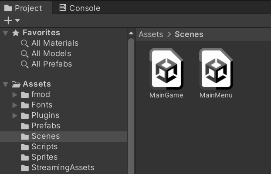The width and height of the screenshot is (271, 174).
Task: Open the MainMenu scene asset
Action: pyautogui.click(x=216, y=70)
